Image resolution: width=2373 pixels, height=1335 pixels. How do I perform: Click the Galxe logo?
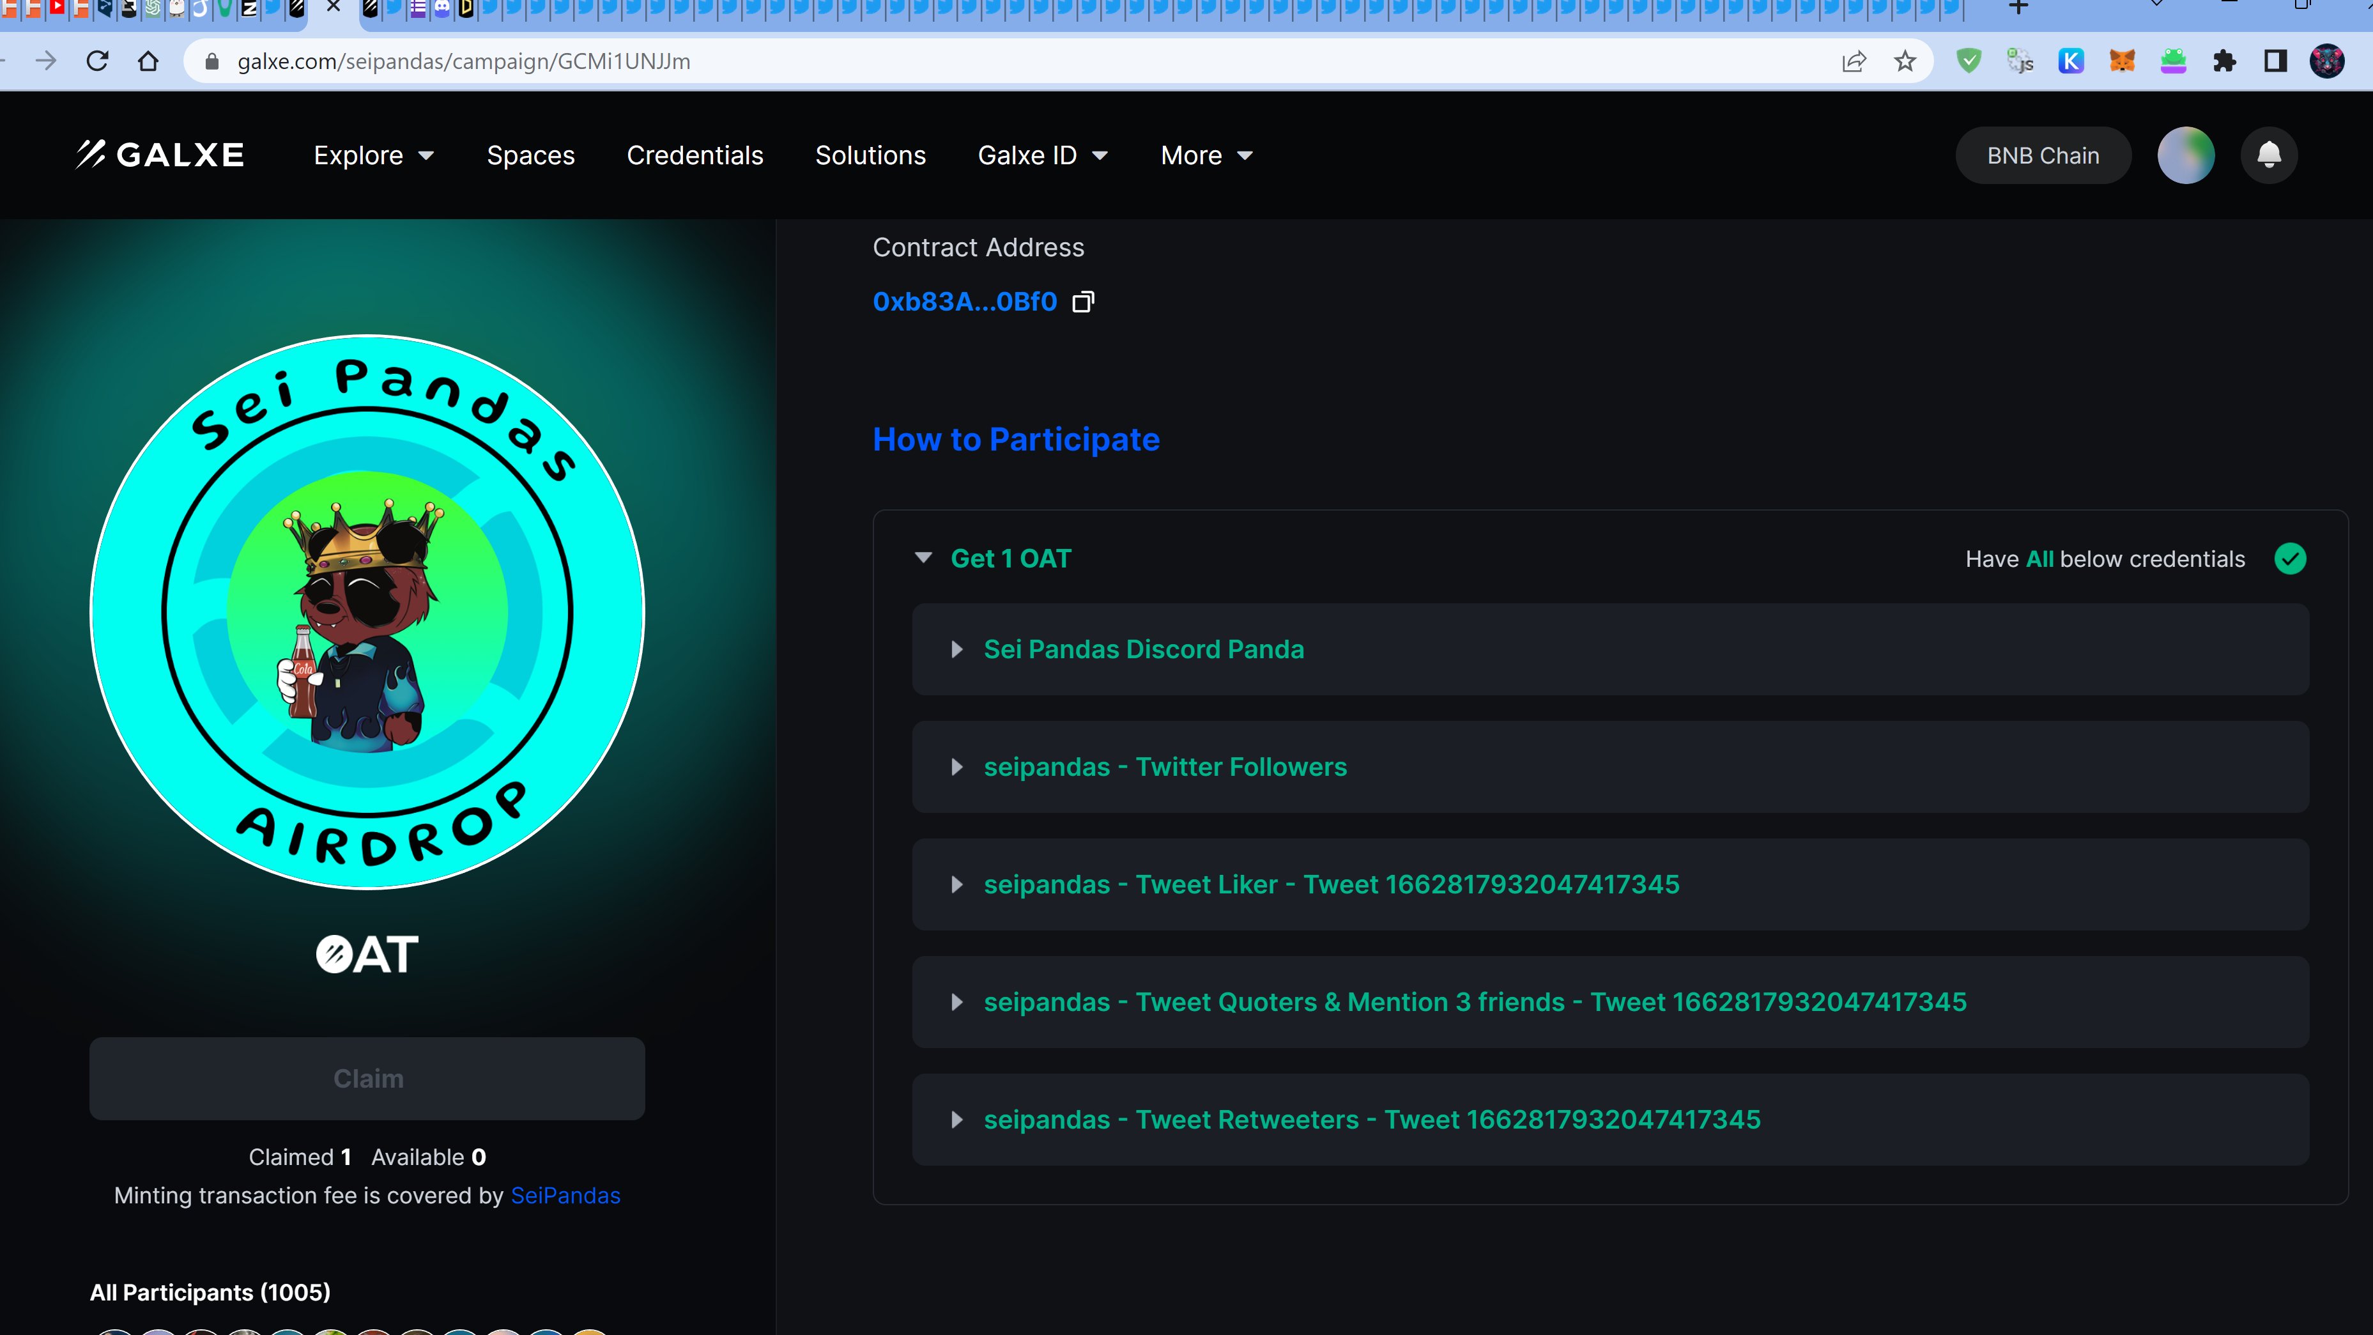click(x=160, y=155)
